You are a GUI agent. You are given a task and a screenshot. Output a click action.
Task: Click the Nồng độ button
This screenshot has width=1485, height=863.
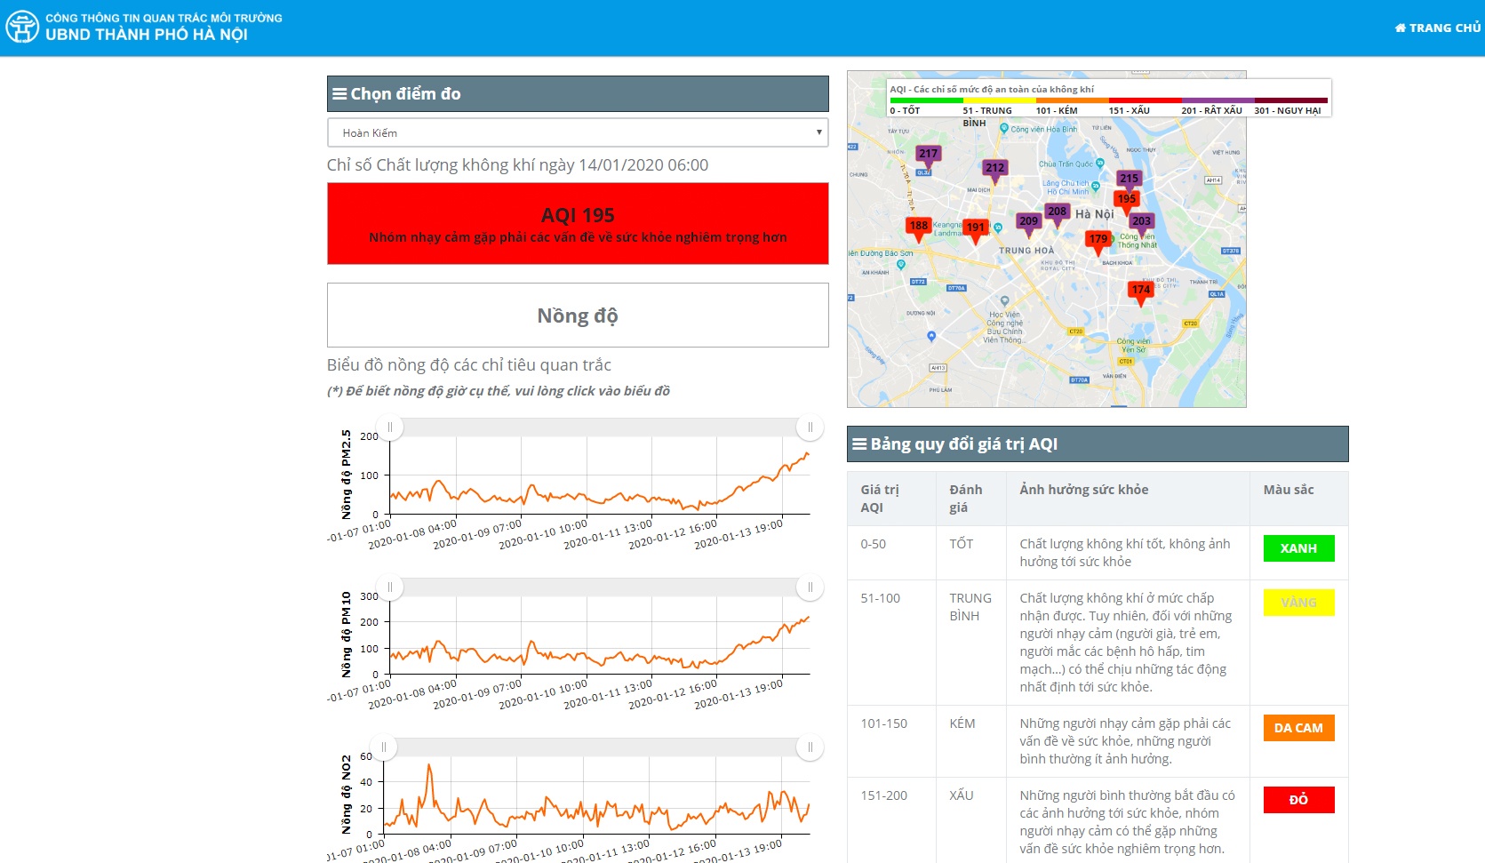578,316
